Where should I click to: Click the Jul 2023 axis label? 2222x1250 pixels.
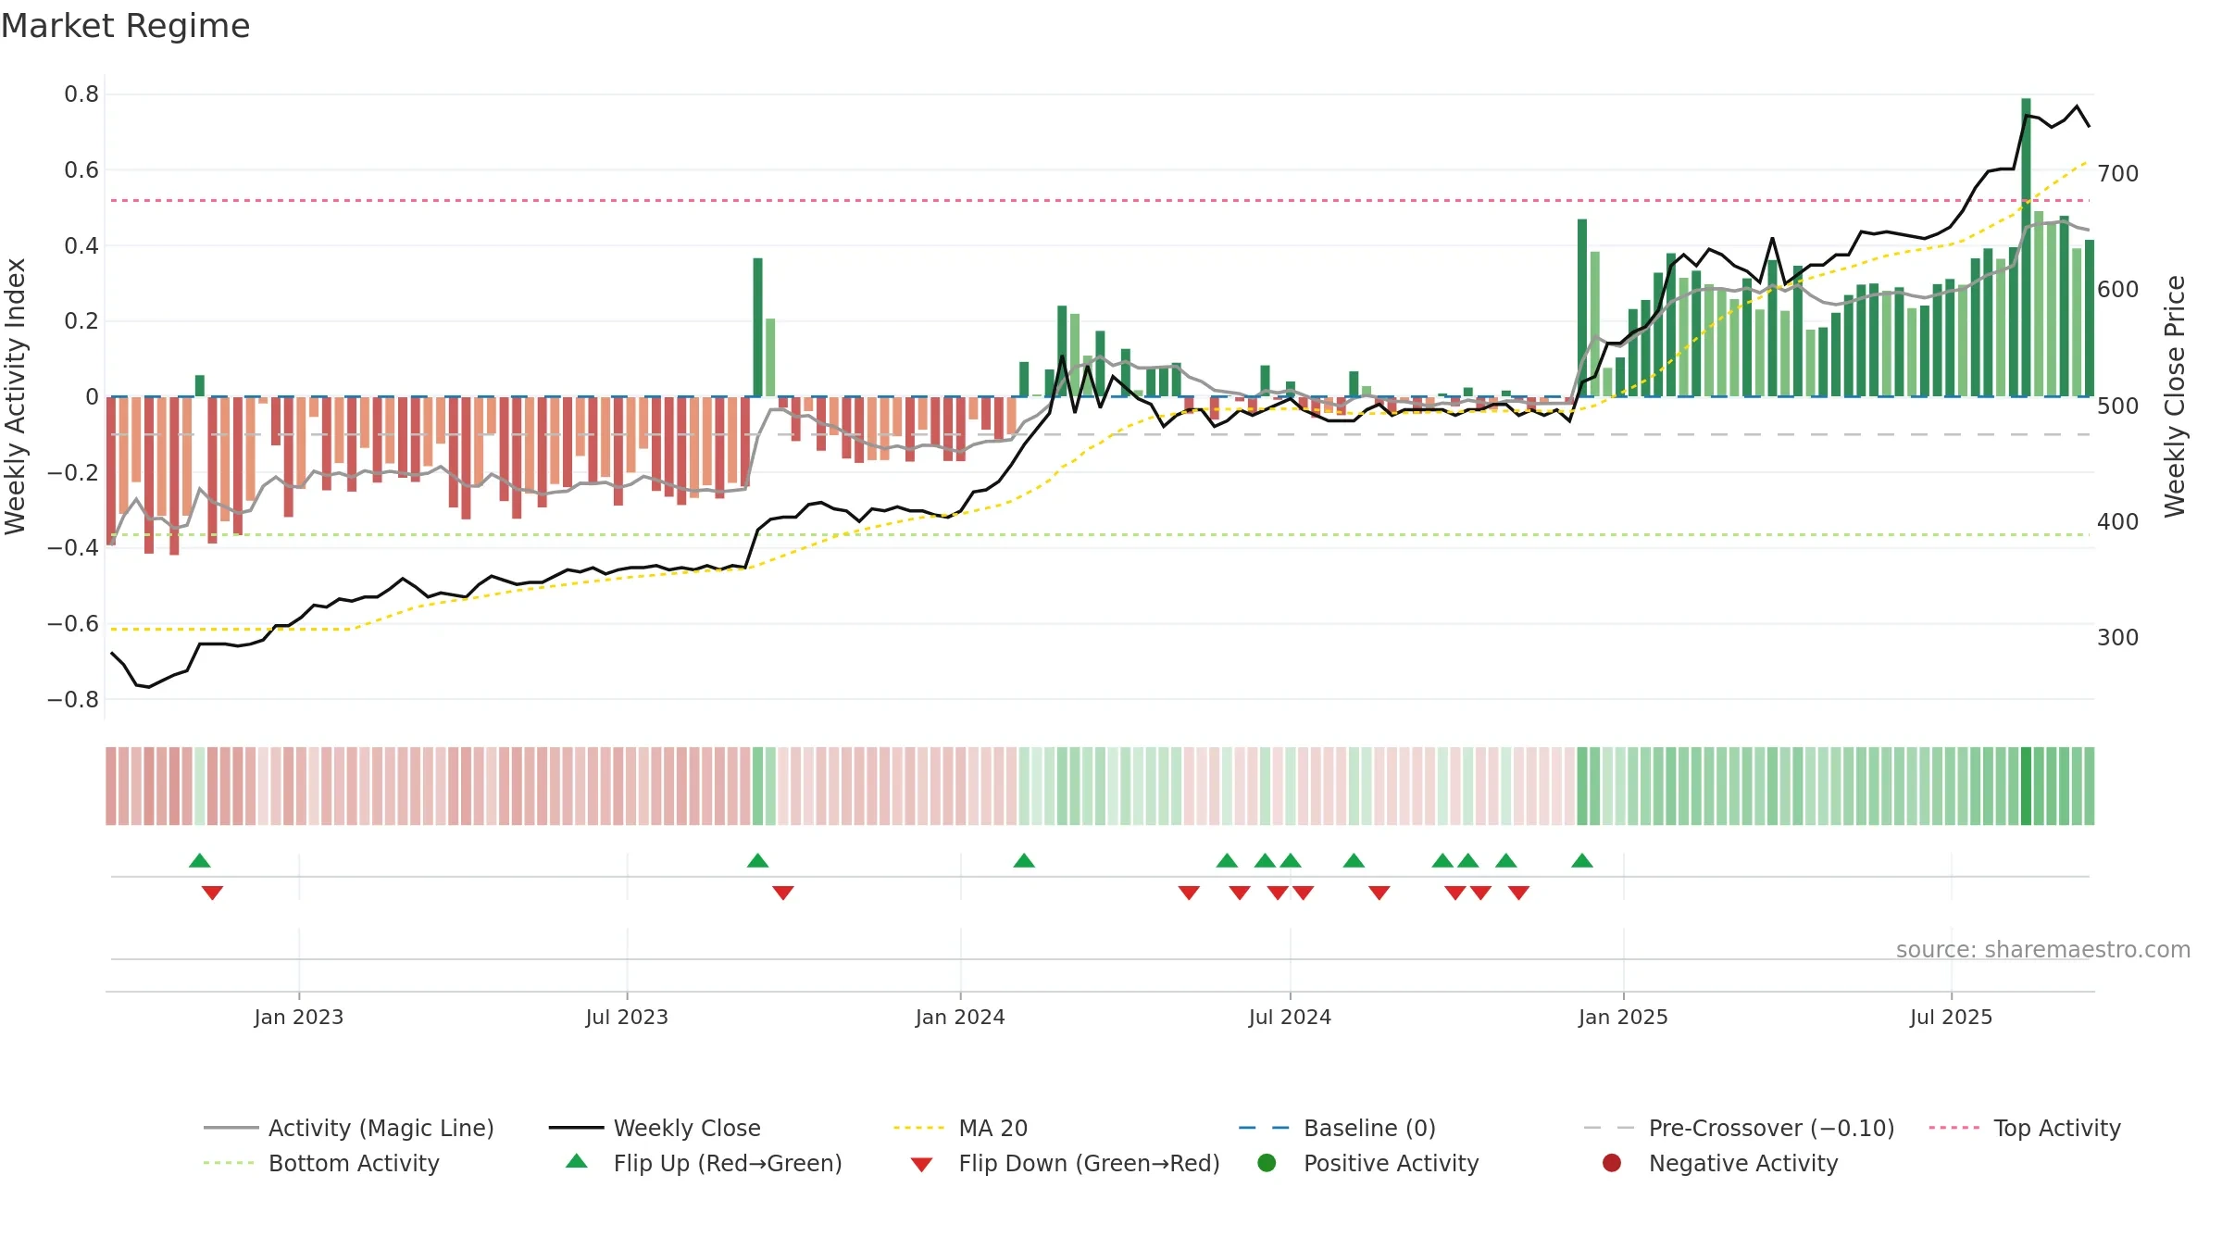point(627,1017)
